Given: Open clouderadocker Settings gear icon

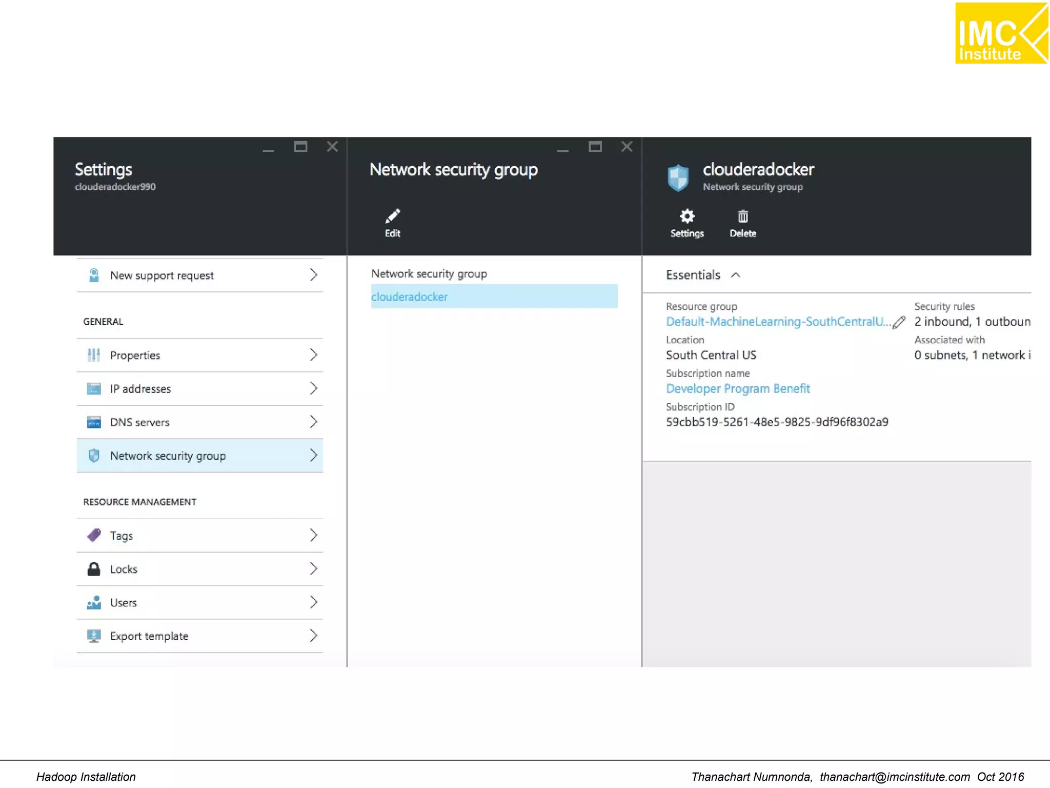Looking at the screenshot, I should coord(686,216).
